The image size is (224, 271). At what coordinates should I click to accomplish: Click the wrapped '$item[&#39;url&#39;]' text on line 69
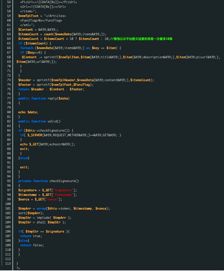(x=35, y=62)
